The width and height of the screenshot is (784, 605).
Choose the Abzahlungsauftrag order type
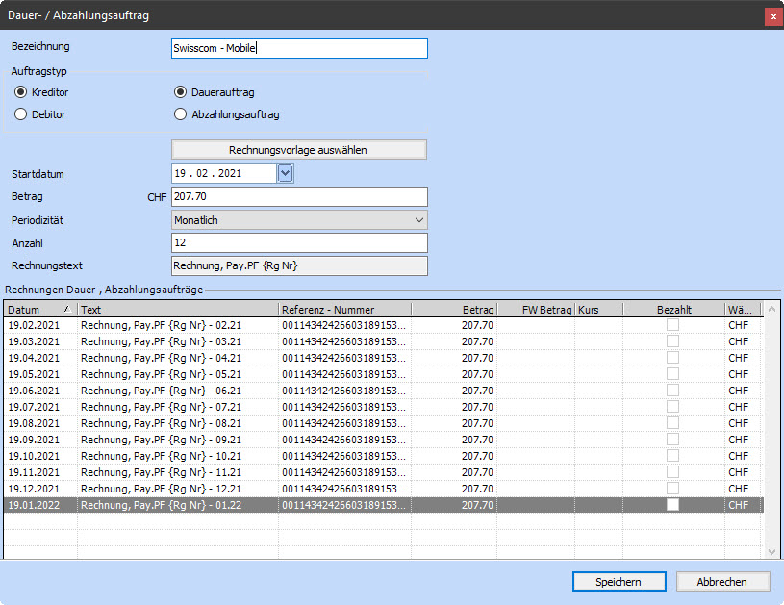pyautogui.click(x=180, y=114)
